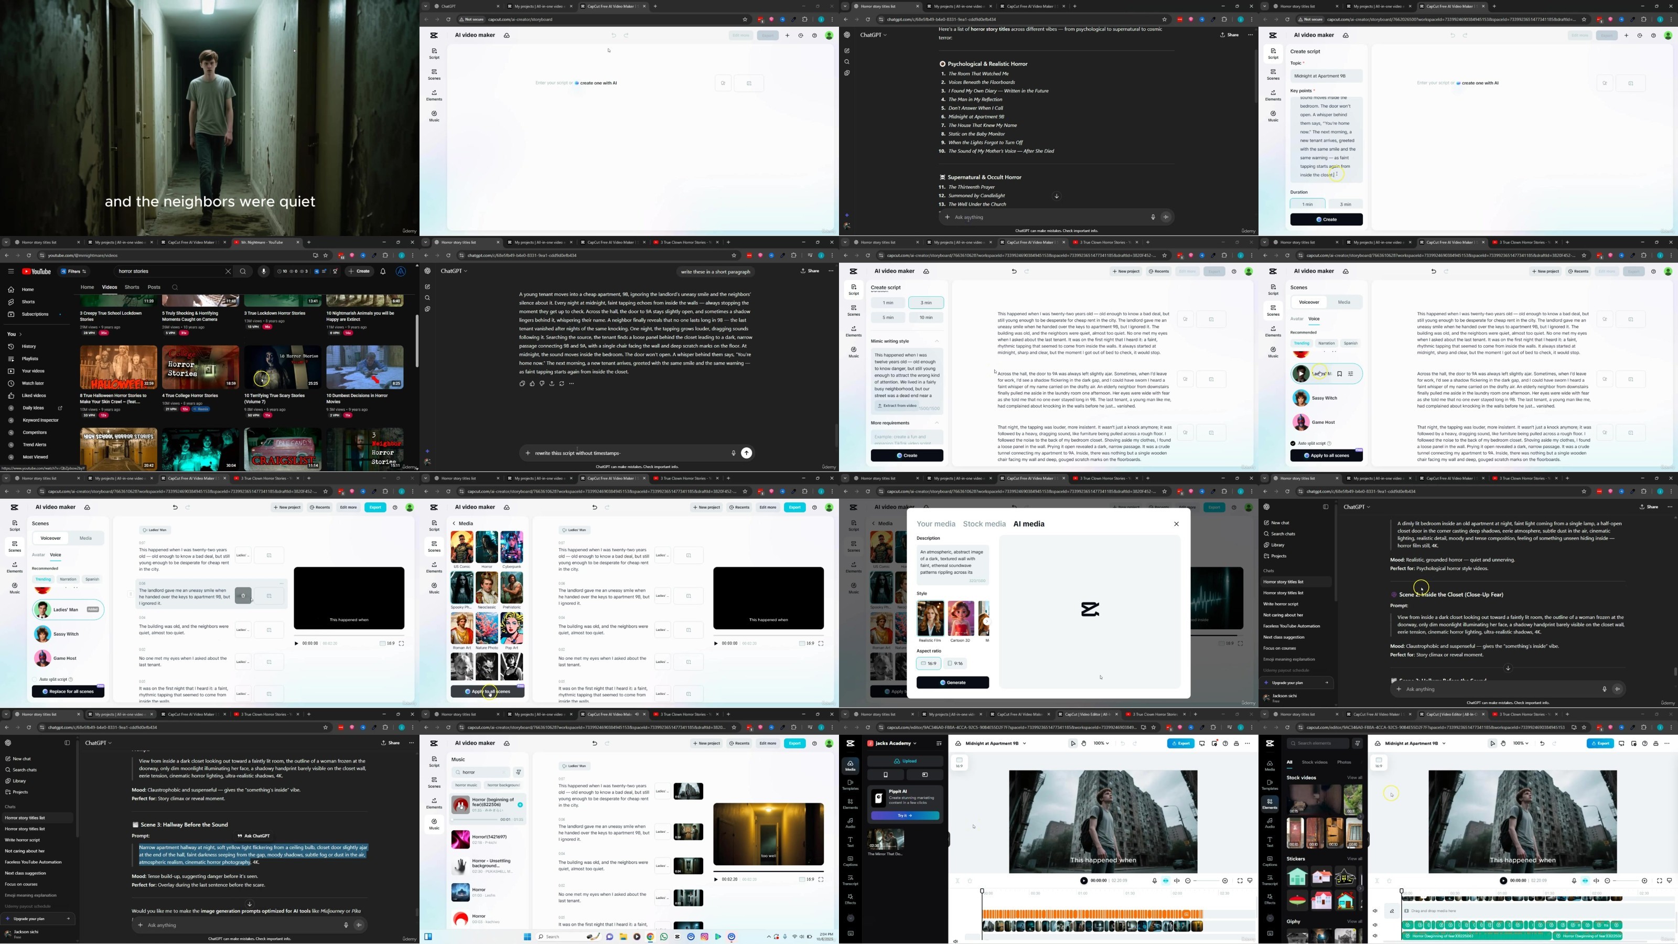Open '10 Terrifying True Scary Stories' video thumbnail

click(x=283, y=368)
